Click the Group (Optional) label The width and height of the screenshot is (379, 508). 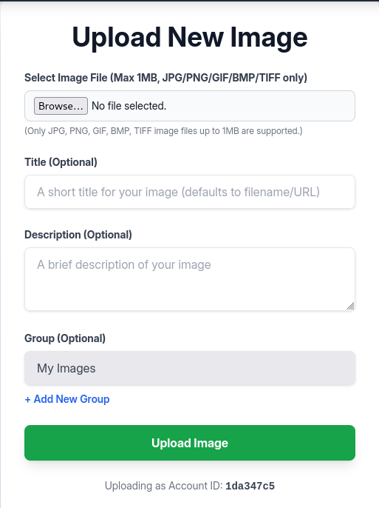pyautogui.click(x=65, y=338)
